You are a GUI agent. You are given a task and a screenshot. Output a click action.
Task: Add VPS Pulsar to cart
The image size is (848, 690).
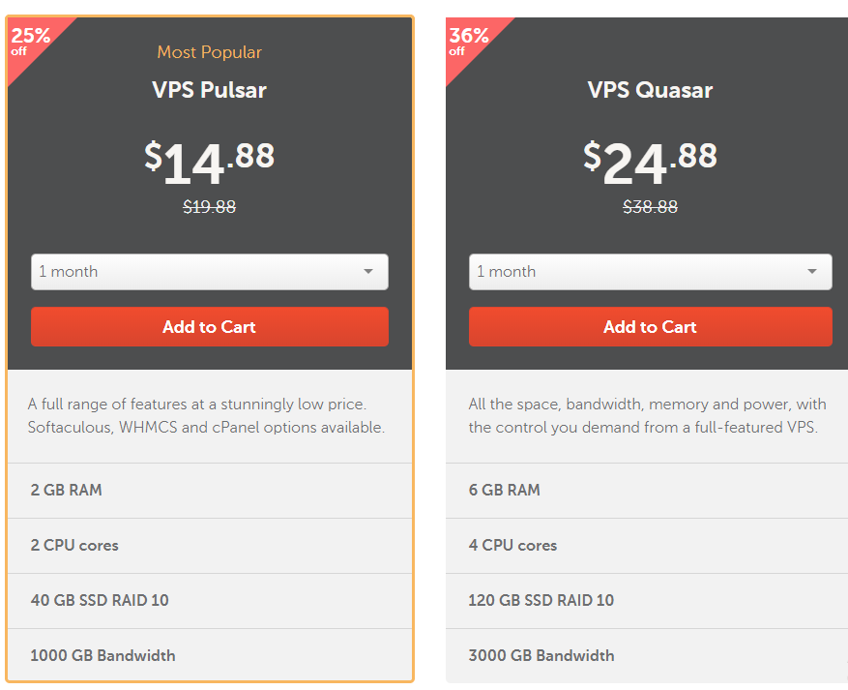(x=209, y=326)
